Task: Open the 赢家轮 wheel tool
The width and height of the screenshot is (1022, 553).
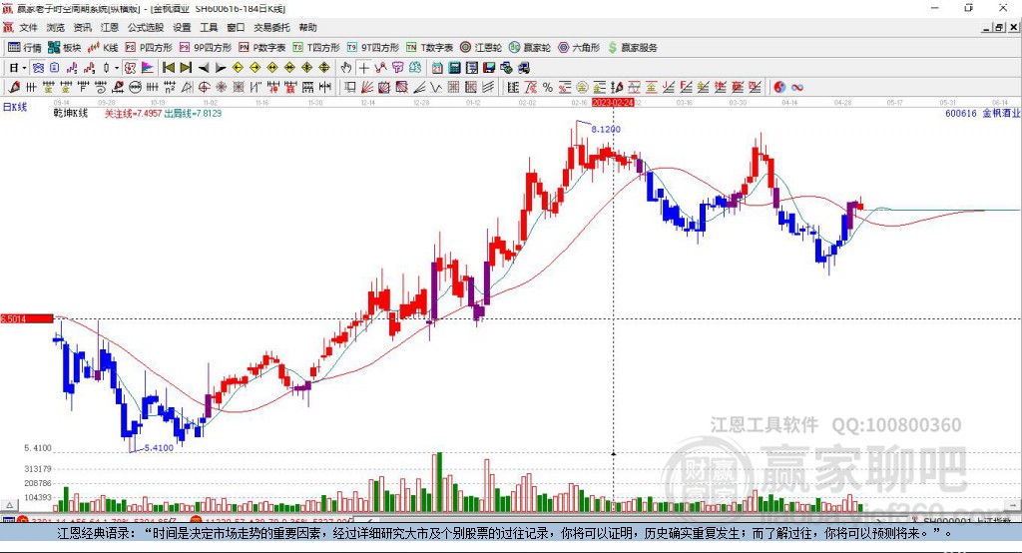Action: click(530, 48)
